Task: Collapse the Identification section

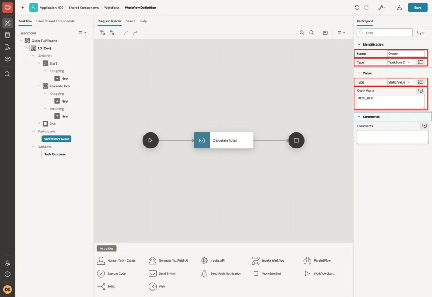Action: click(359, 44)
